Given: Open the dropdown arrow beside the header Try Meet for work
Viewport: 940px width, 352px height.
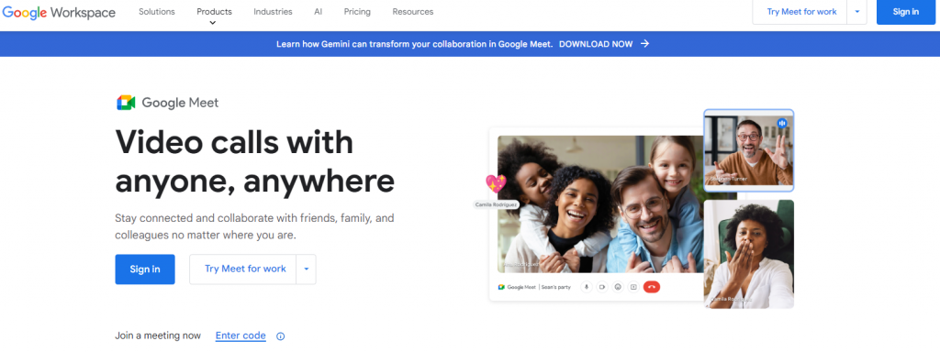Looking at the screenshot, I should (x=857, y=12).
